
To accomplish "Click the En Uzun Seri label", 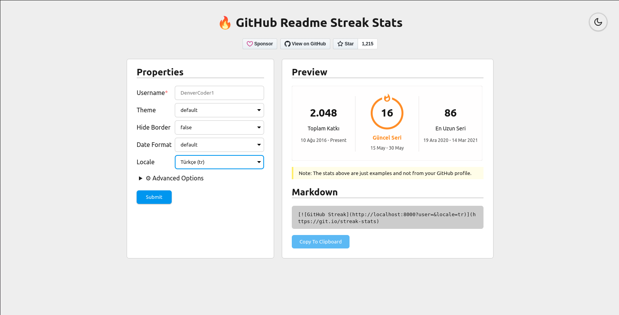I will [x=450, y=128].
